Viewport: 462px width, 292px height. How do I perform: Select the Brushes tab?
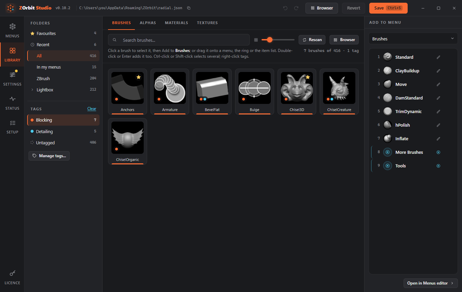[x=121, y=23]
